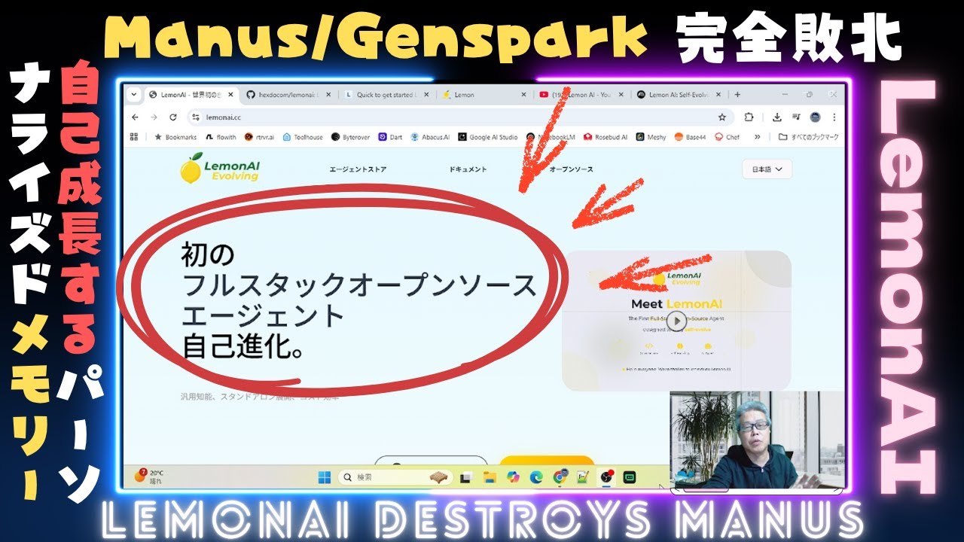The height and width of the screenshot is (542, 964).
Task: Close the Lemon tab
Action: pos(524,95)
